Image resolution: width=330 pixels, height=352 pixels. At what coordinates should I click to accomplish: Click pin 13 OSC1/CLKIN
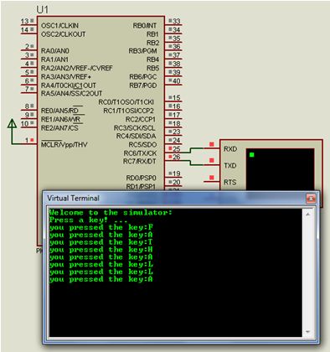click(x=28, y=22)
